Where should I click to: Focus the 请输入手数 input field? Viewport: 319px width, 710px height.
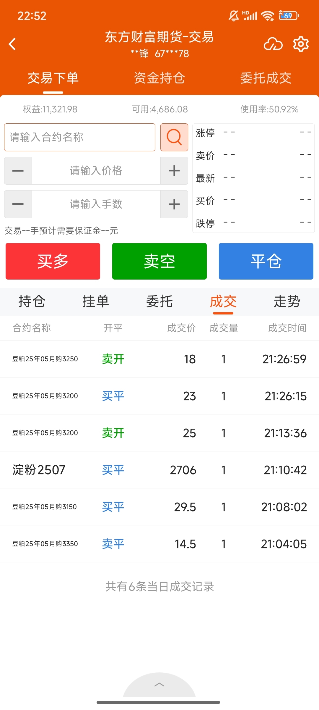point(96,204)
